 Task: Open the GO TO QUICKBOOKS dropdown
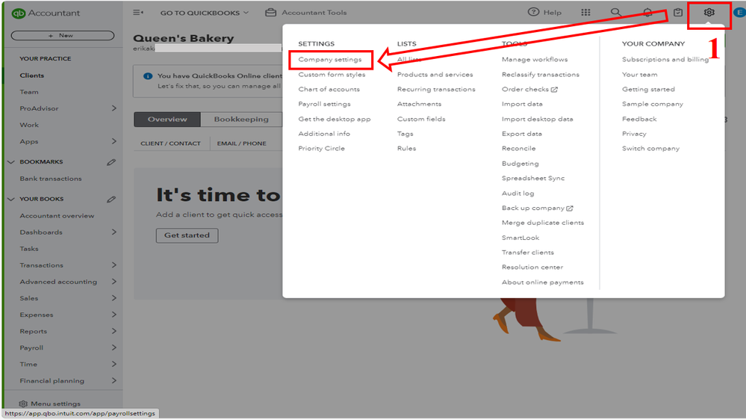(204, 13)
